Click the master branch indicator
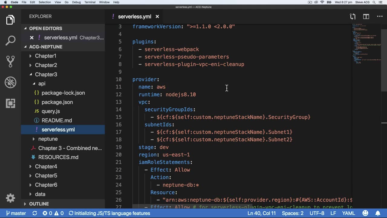The width and height of the screenshot is (387, 218). pyautogui.click(x=16, y=213)
